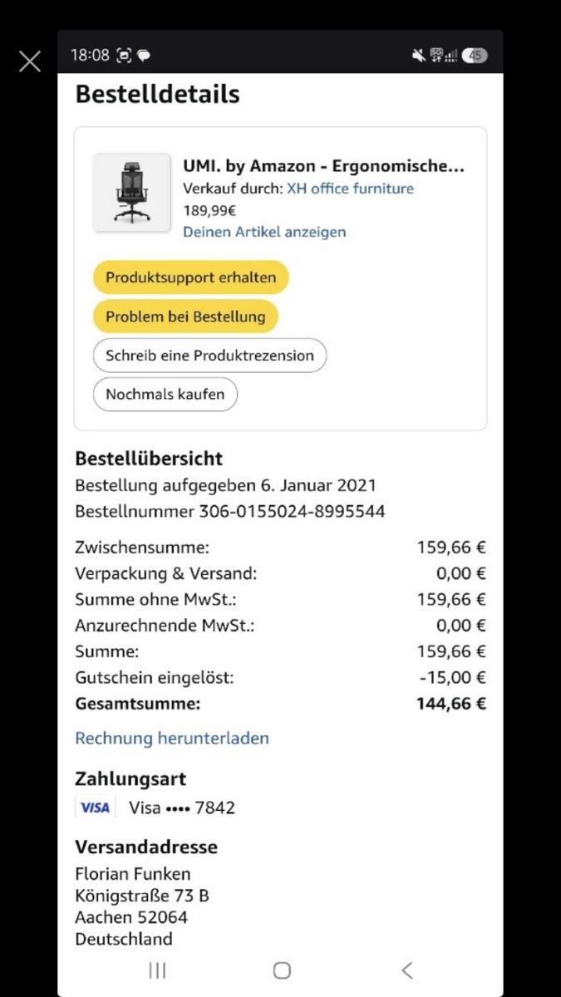Tap the Visa card logo
This screenshot has width=561, height=997.
(x=95, y=808)
